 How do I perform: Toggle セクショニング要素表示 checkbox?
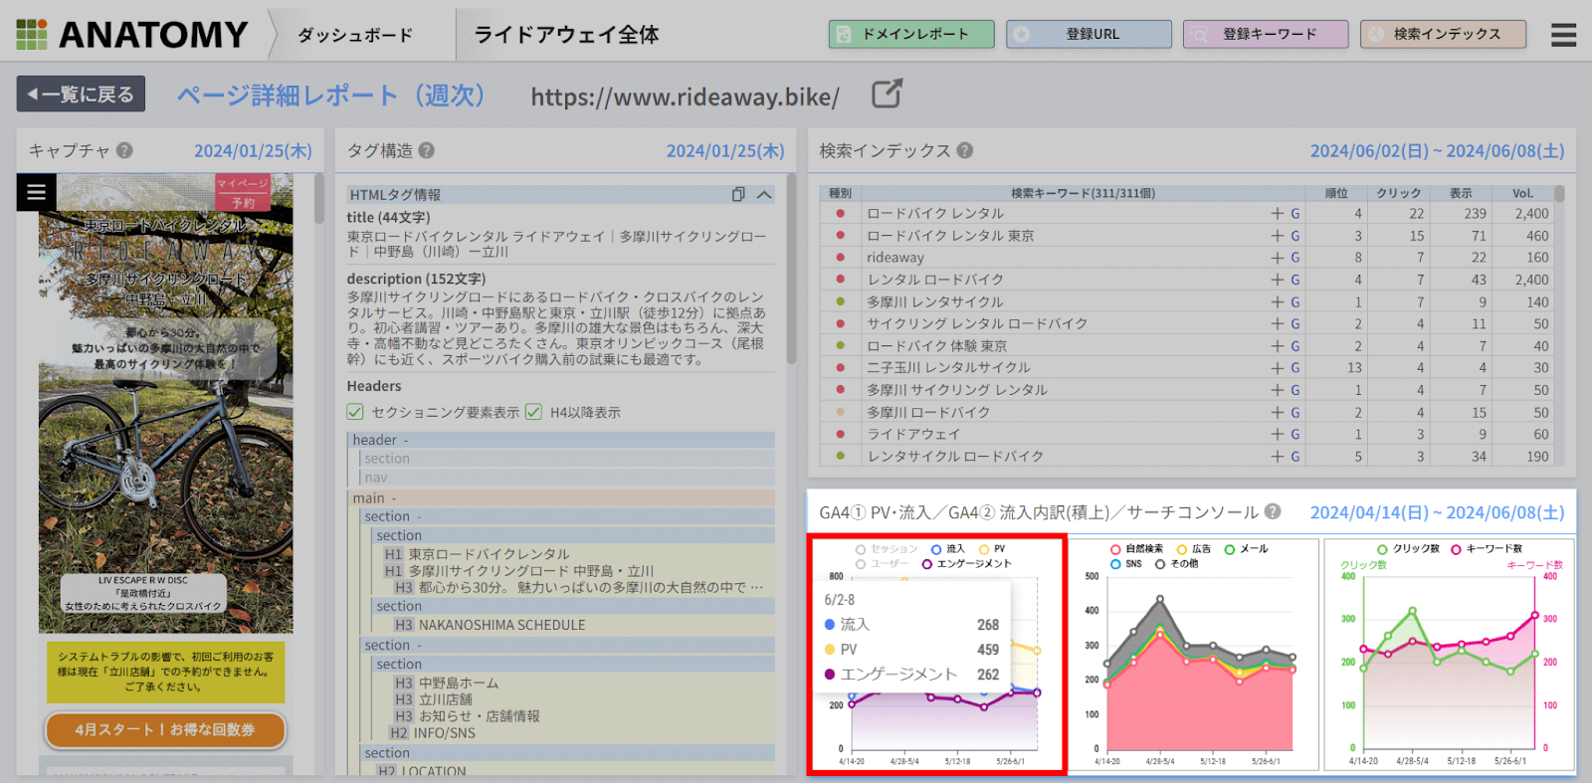[355, 412]
